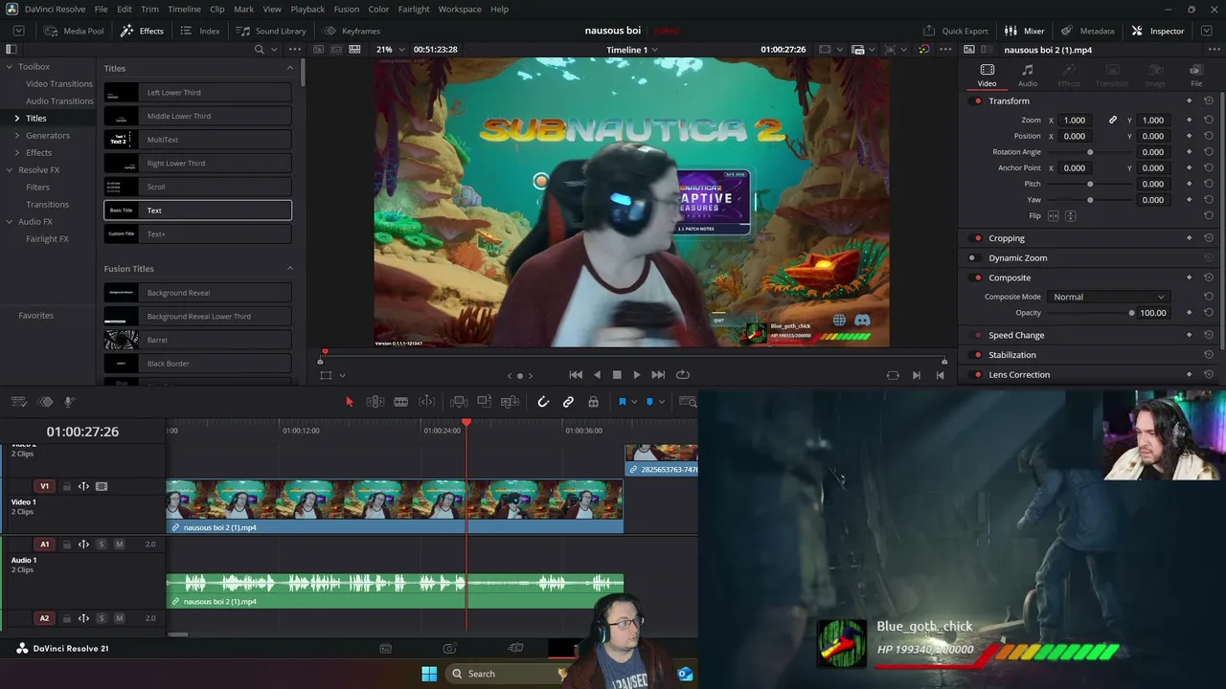Screen dimensions: 1226x689
Task: Click the viewer Stop button
Action: (x=617, y=375)
